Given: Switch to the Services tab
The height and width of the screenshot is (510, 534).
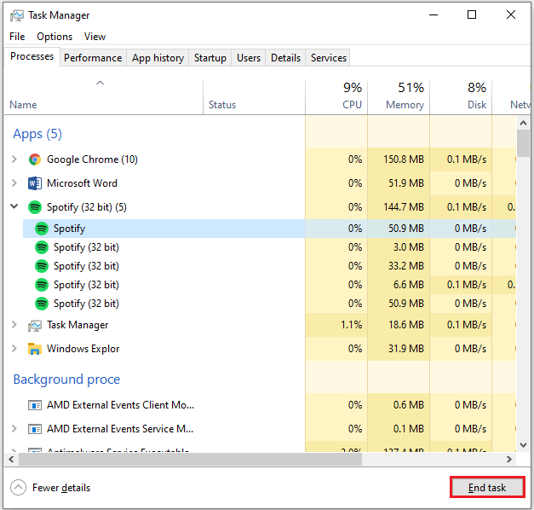Looking at the screenshot, I should click(x=329, y=58).
